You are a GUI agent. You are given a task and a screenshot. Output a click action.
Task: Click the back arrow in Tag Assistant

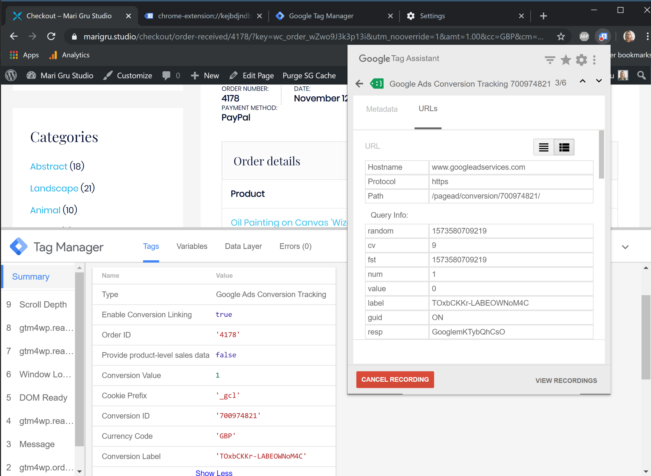[x=360, y=83]
